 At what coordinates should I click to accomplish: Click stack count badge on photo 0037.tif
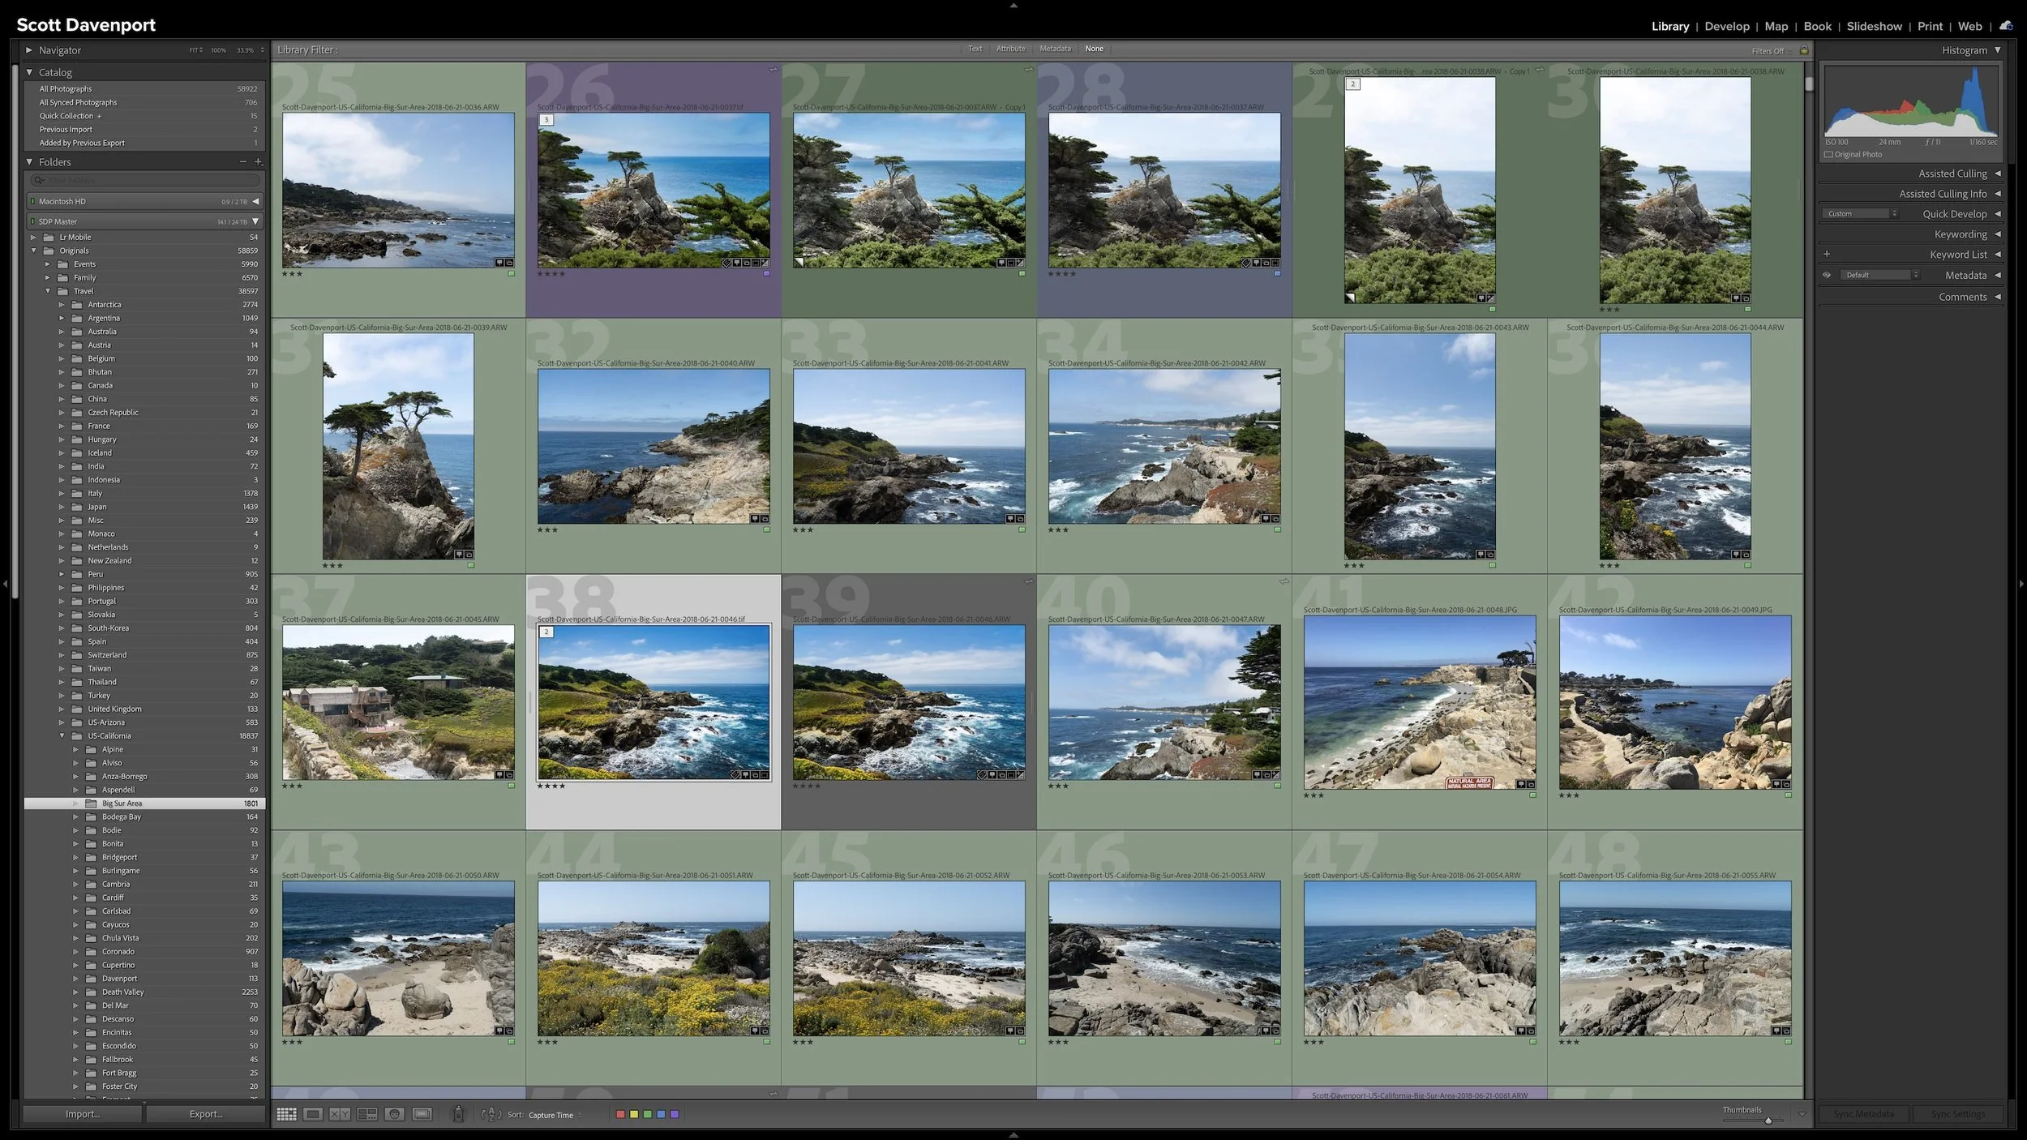click(546, 120)
